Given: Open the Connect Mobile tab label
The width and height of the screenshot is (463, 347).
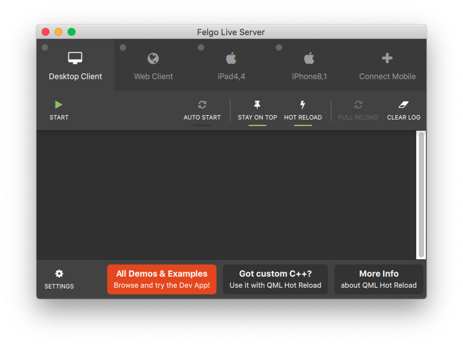Looking at the screenshot, I should click(387, 77).
